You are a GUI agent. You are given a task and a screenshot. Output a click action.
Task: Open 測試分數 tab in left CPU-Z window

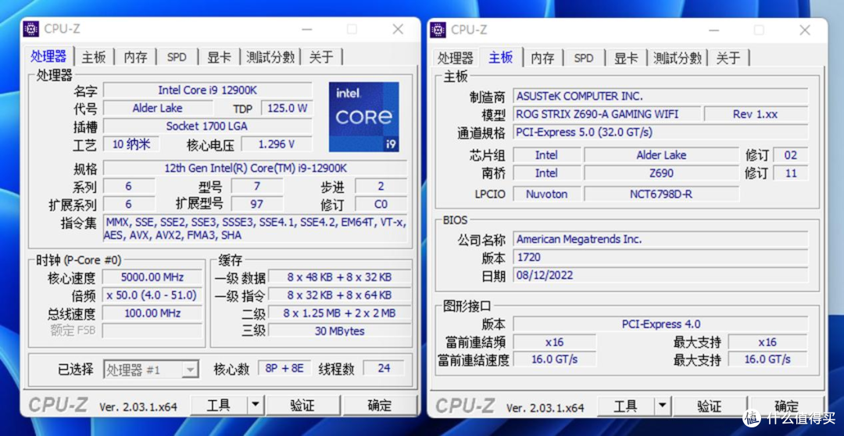coord(270,57)
